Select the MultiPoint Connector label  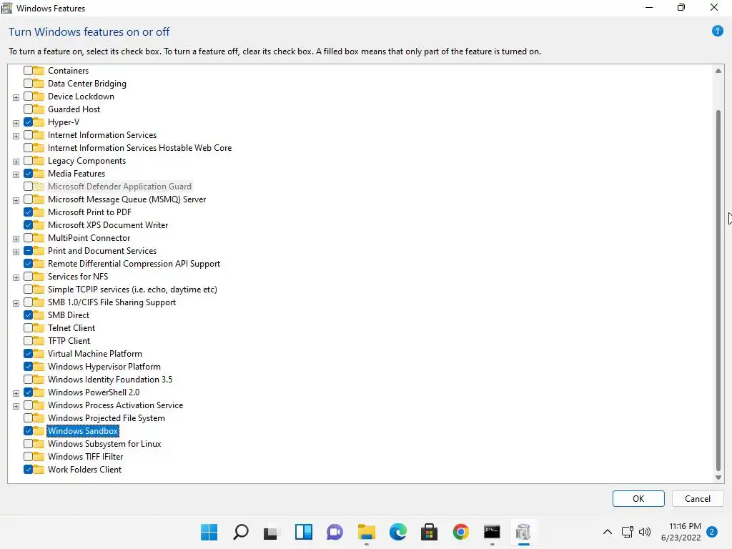(89, 238)
